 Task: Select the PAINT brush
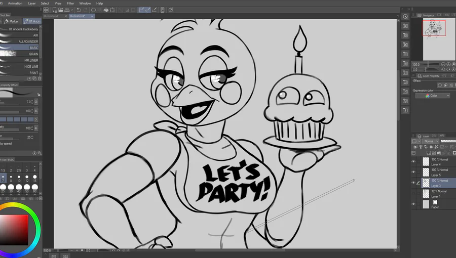click(19, 73)
